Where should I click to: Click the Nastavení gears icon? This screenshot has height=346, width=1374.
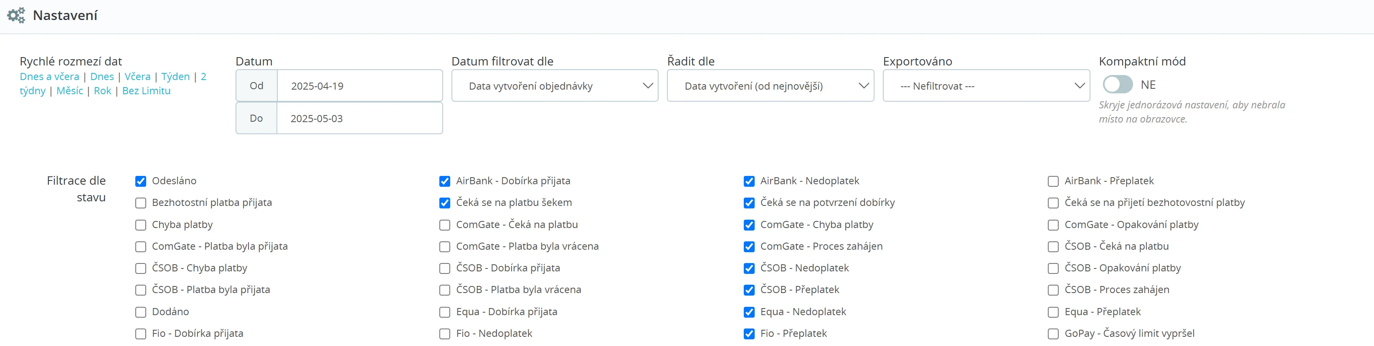pyautogui.click(x=16, y=15)
